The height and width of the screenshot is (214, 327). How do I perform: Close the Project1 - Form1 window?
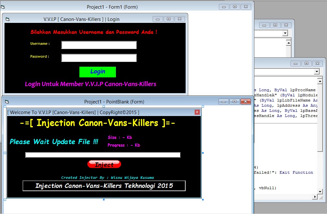[246, 7]
